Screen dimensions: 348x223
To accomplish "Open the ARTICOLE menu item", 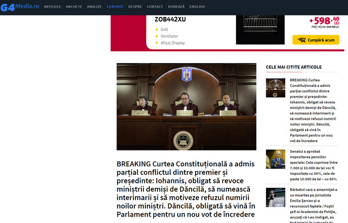I will (x=52, y=6).
